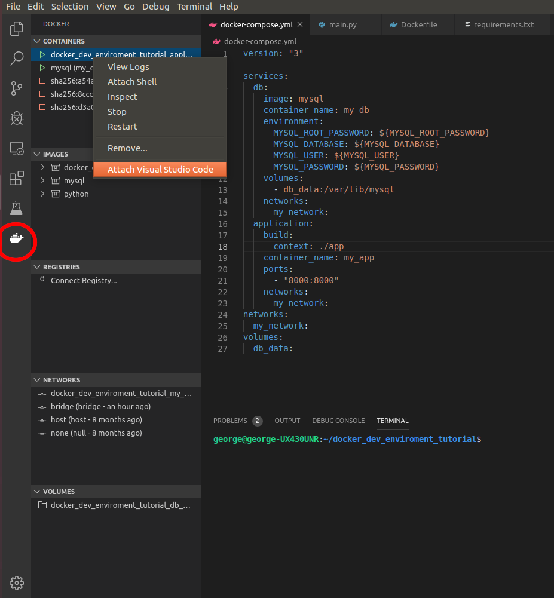Open the Docker view whale icon
The image size is (554, 598).
[x=16, y=239]
